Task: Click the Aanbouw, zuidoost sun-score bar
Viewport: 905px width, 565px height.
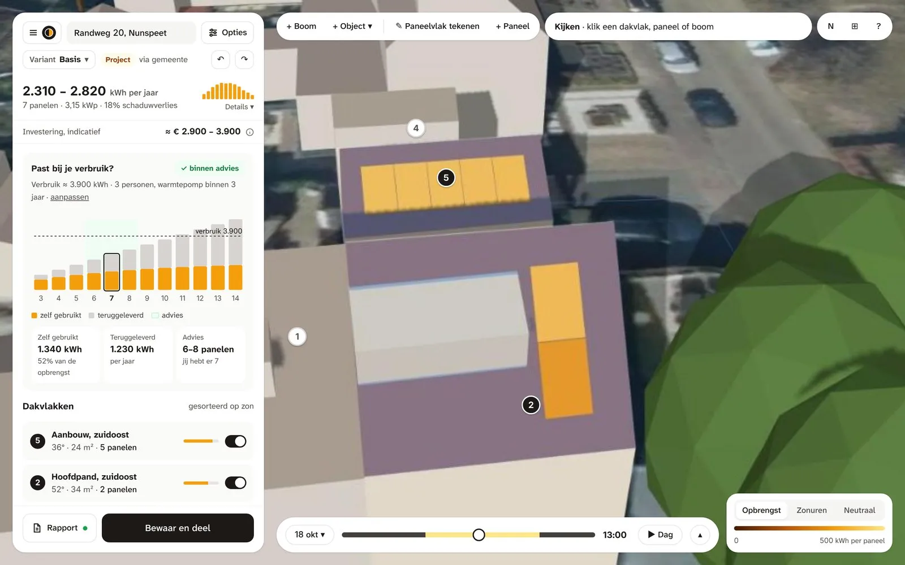Action: point(201,441)
